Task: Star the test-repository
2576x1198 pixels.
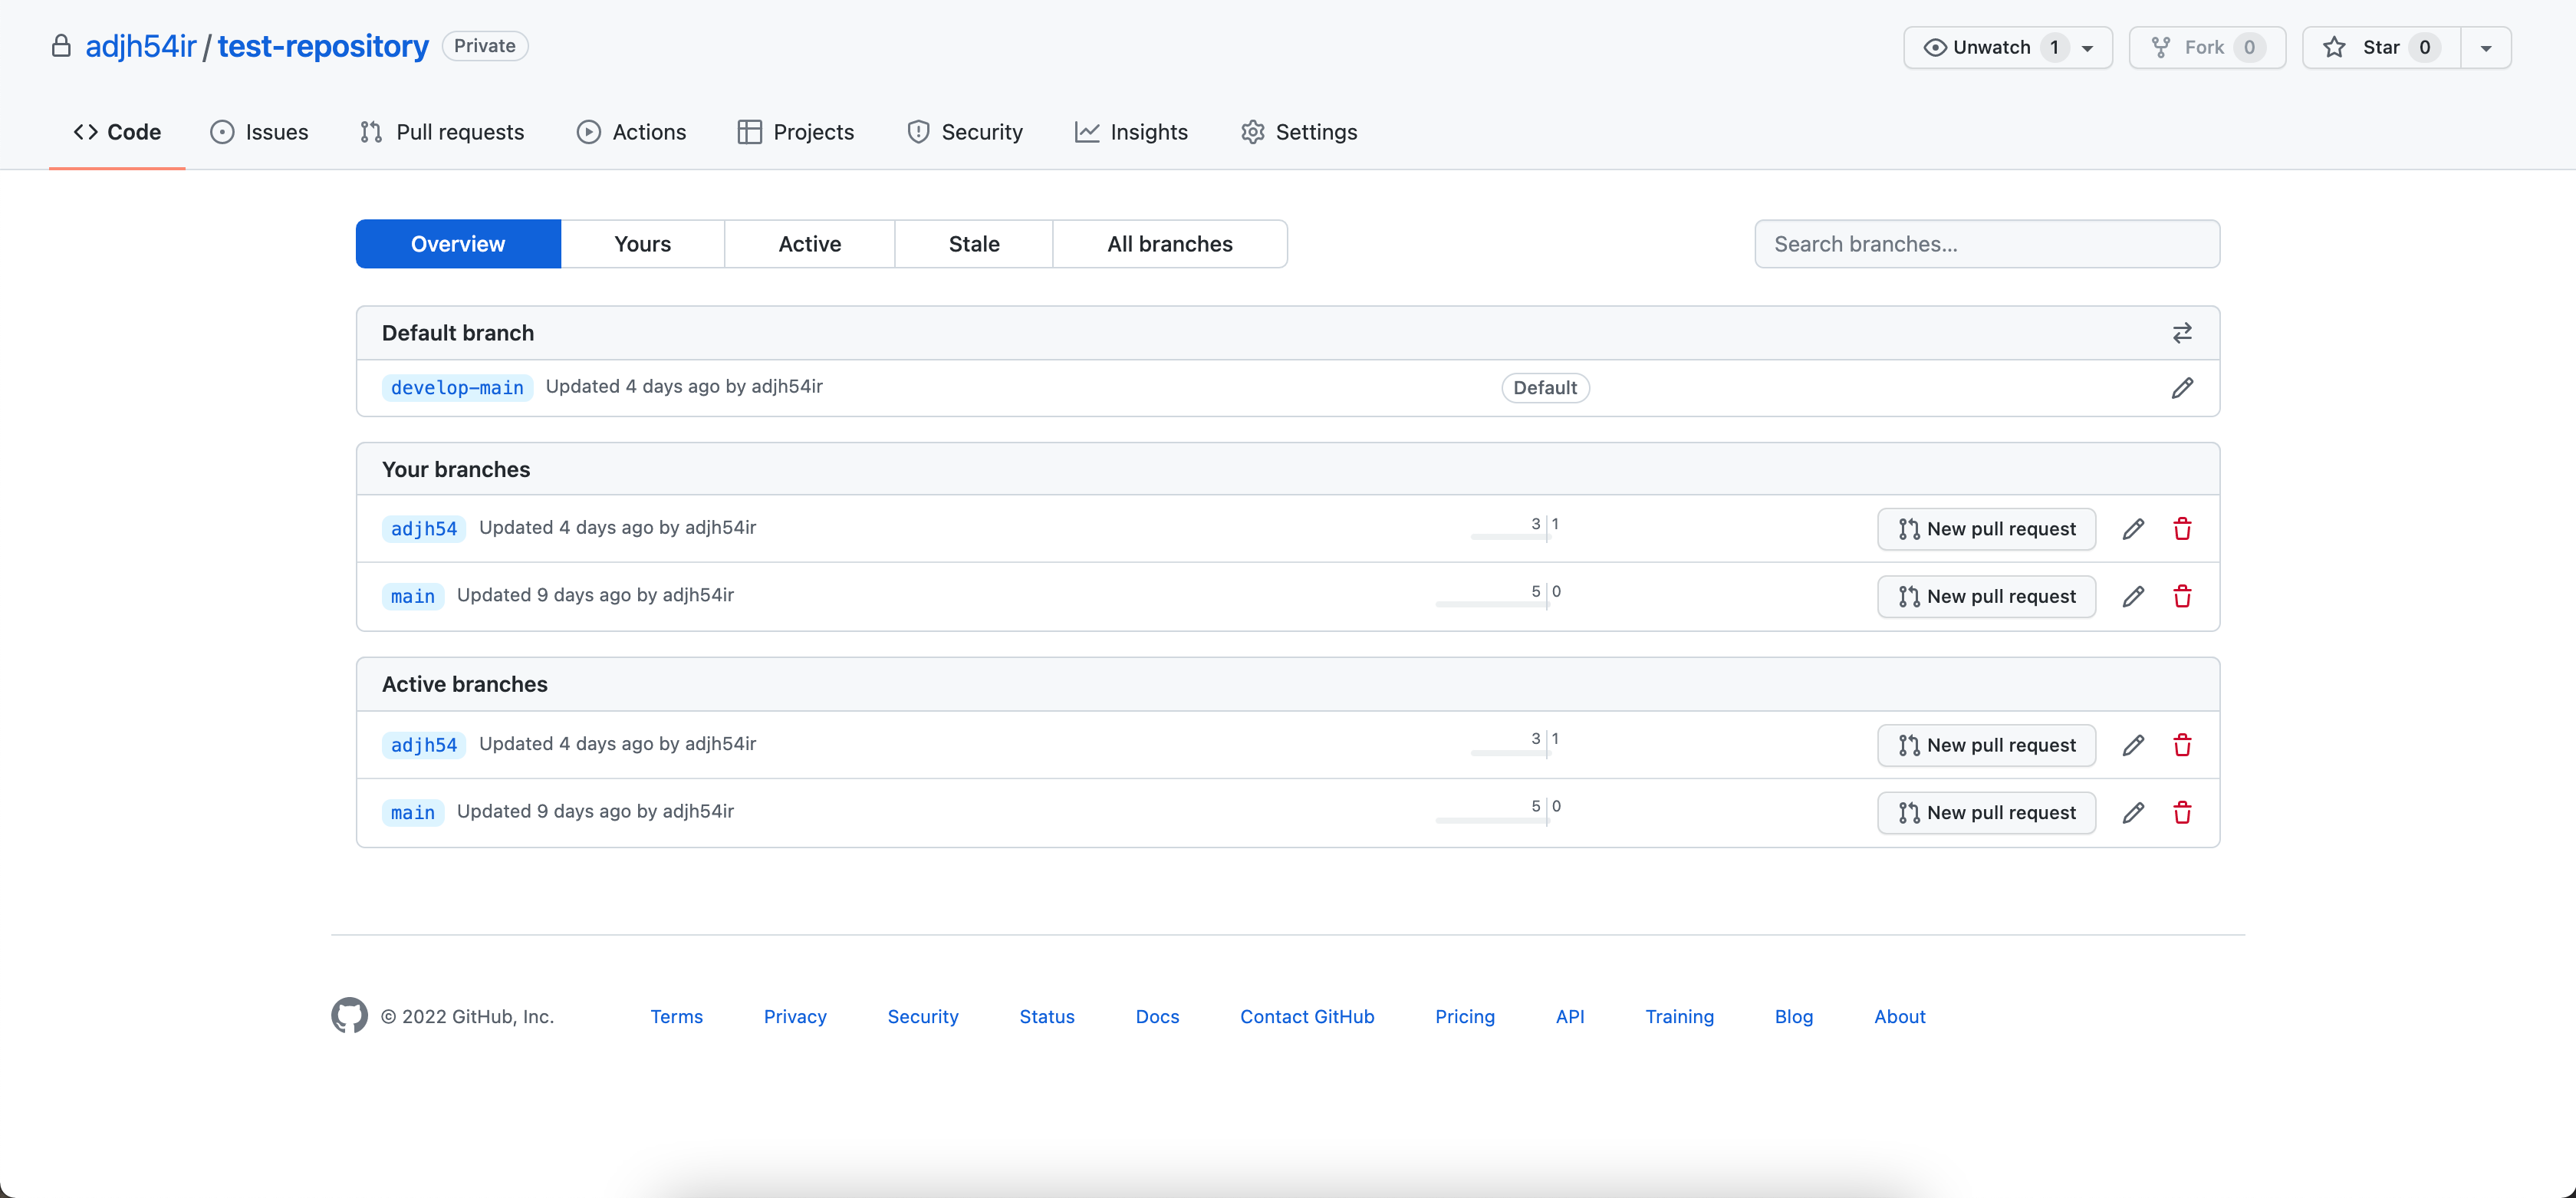Action: pos(2380,47)
